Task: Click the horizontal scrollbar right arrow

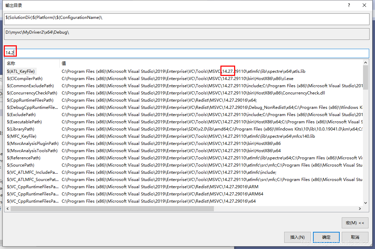Action: [360, 208]
